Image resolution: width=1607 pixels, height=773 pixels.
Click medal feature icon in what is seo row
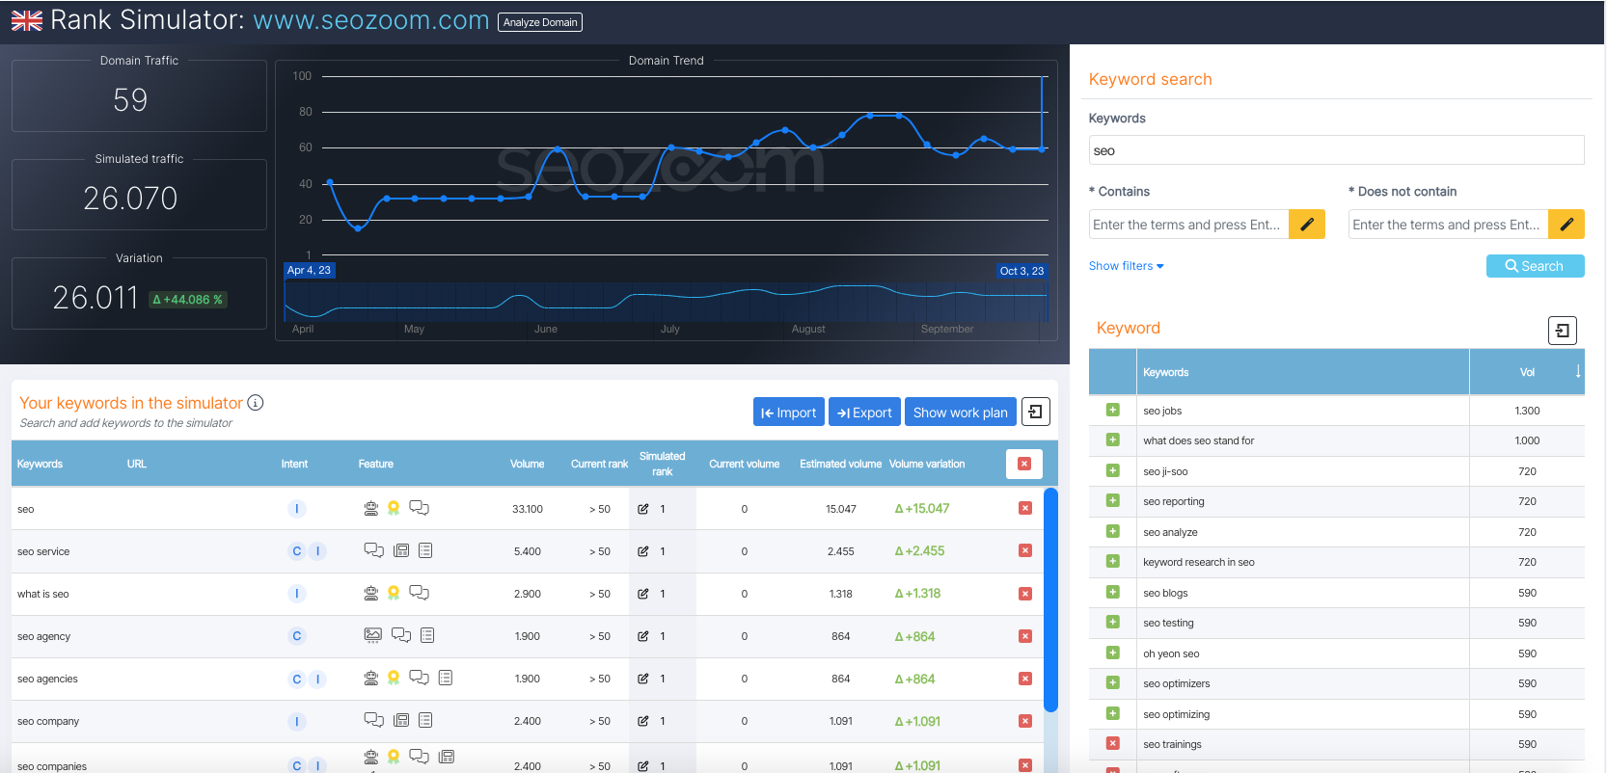coord(394,593)
